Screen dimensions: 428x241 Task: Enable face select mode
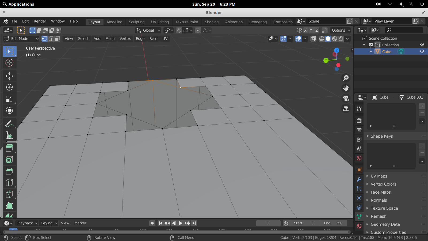point(57,39)
